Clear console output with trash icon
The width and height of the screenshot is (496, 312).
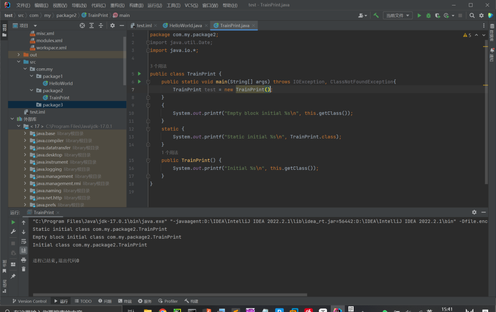(x=23, y=269)
